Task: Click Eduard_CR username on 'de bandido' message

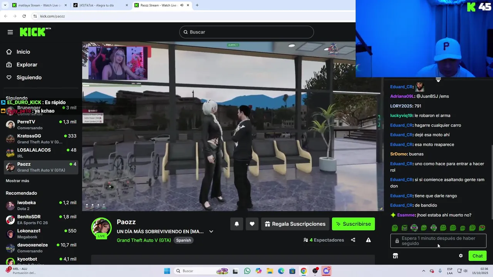Action: click(x=401, y=205)
